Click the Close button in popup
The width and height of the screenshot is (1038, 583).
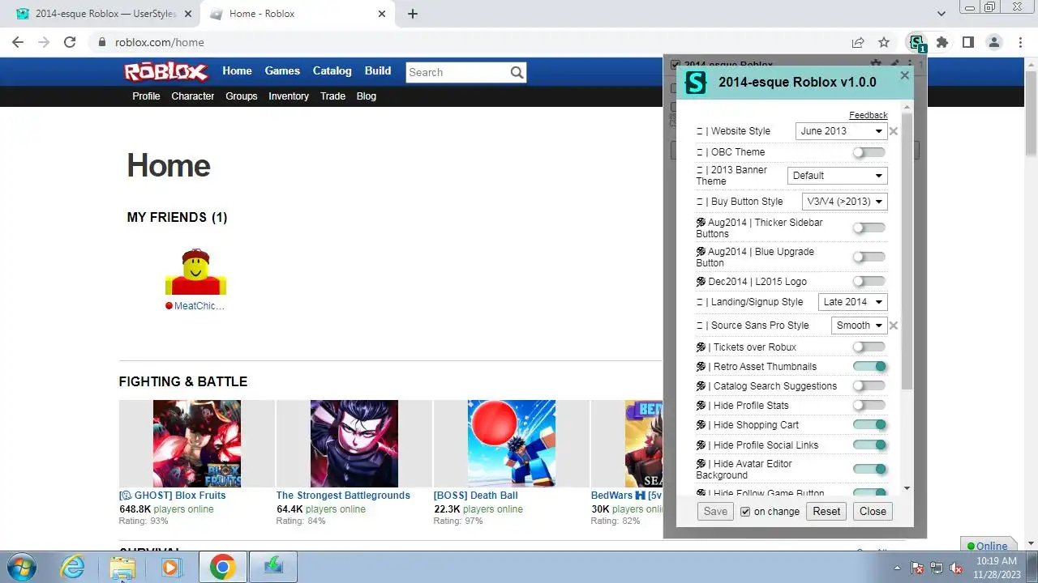click(x=873, y=512)
